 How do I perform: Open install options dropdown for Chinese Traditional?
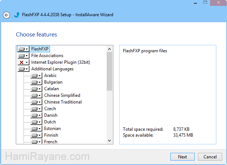click(x=36, y=102)
